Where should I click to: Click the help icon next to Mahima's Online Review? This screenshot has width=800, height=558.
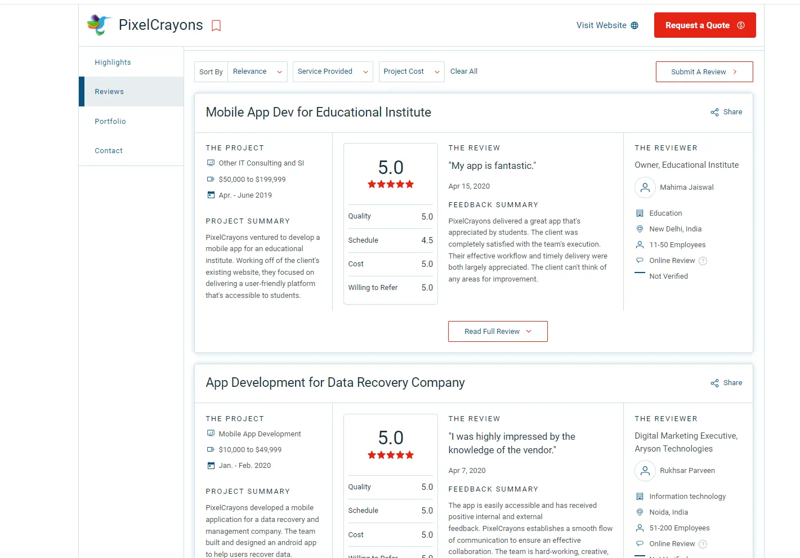point(703,261)
